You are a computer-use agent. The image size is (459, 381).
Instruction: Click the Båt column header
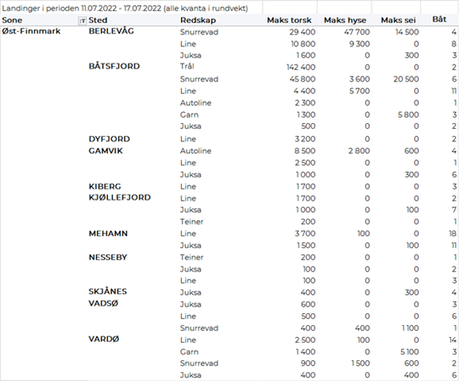coord(439,21)
